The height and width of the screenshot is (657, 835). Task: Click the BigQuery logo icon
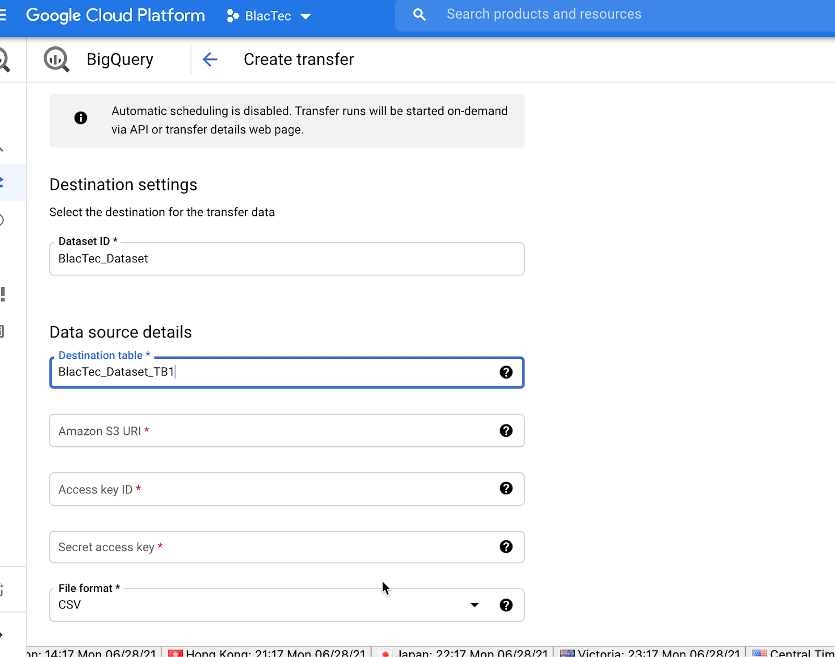[56, 59]
